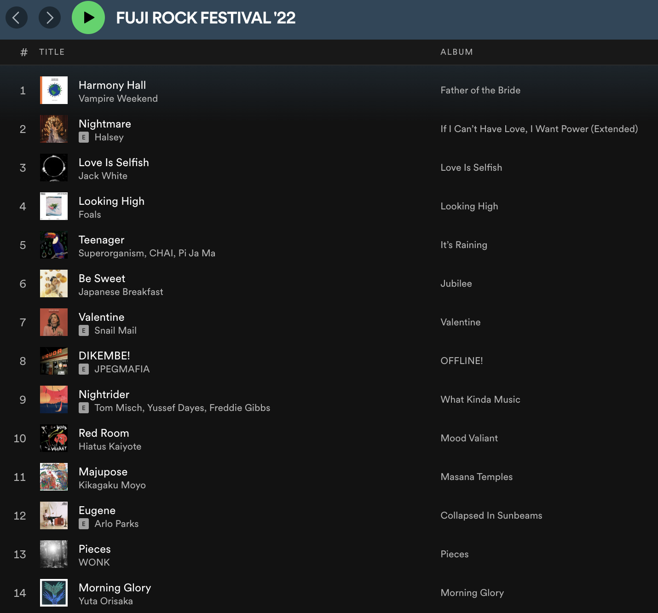The image size is (658, 613).
Task: Open artist Tom Misch
Action: (119, 408)
